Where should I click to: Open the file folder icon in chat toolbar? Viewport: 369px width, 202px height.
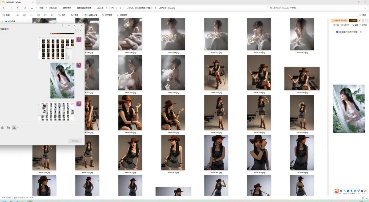click(8, 128)
